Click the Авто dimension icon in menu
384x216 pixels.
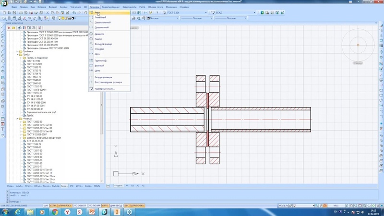(91, 12)
